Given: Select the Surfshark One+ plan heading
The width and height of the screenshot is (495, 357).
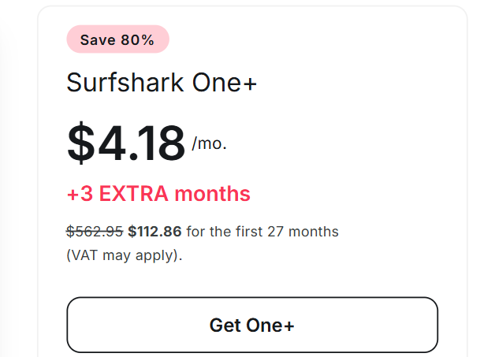Looking at the screenshot, I should [x=162, y=83].
